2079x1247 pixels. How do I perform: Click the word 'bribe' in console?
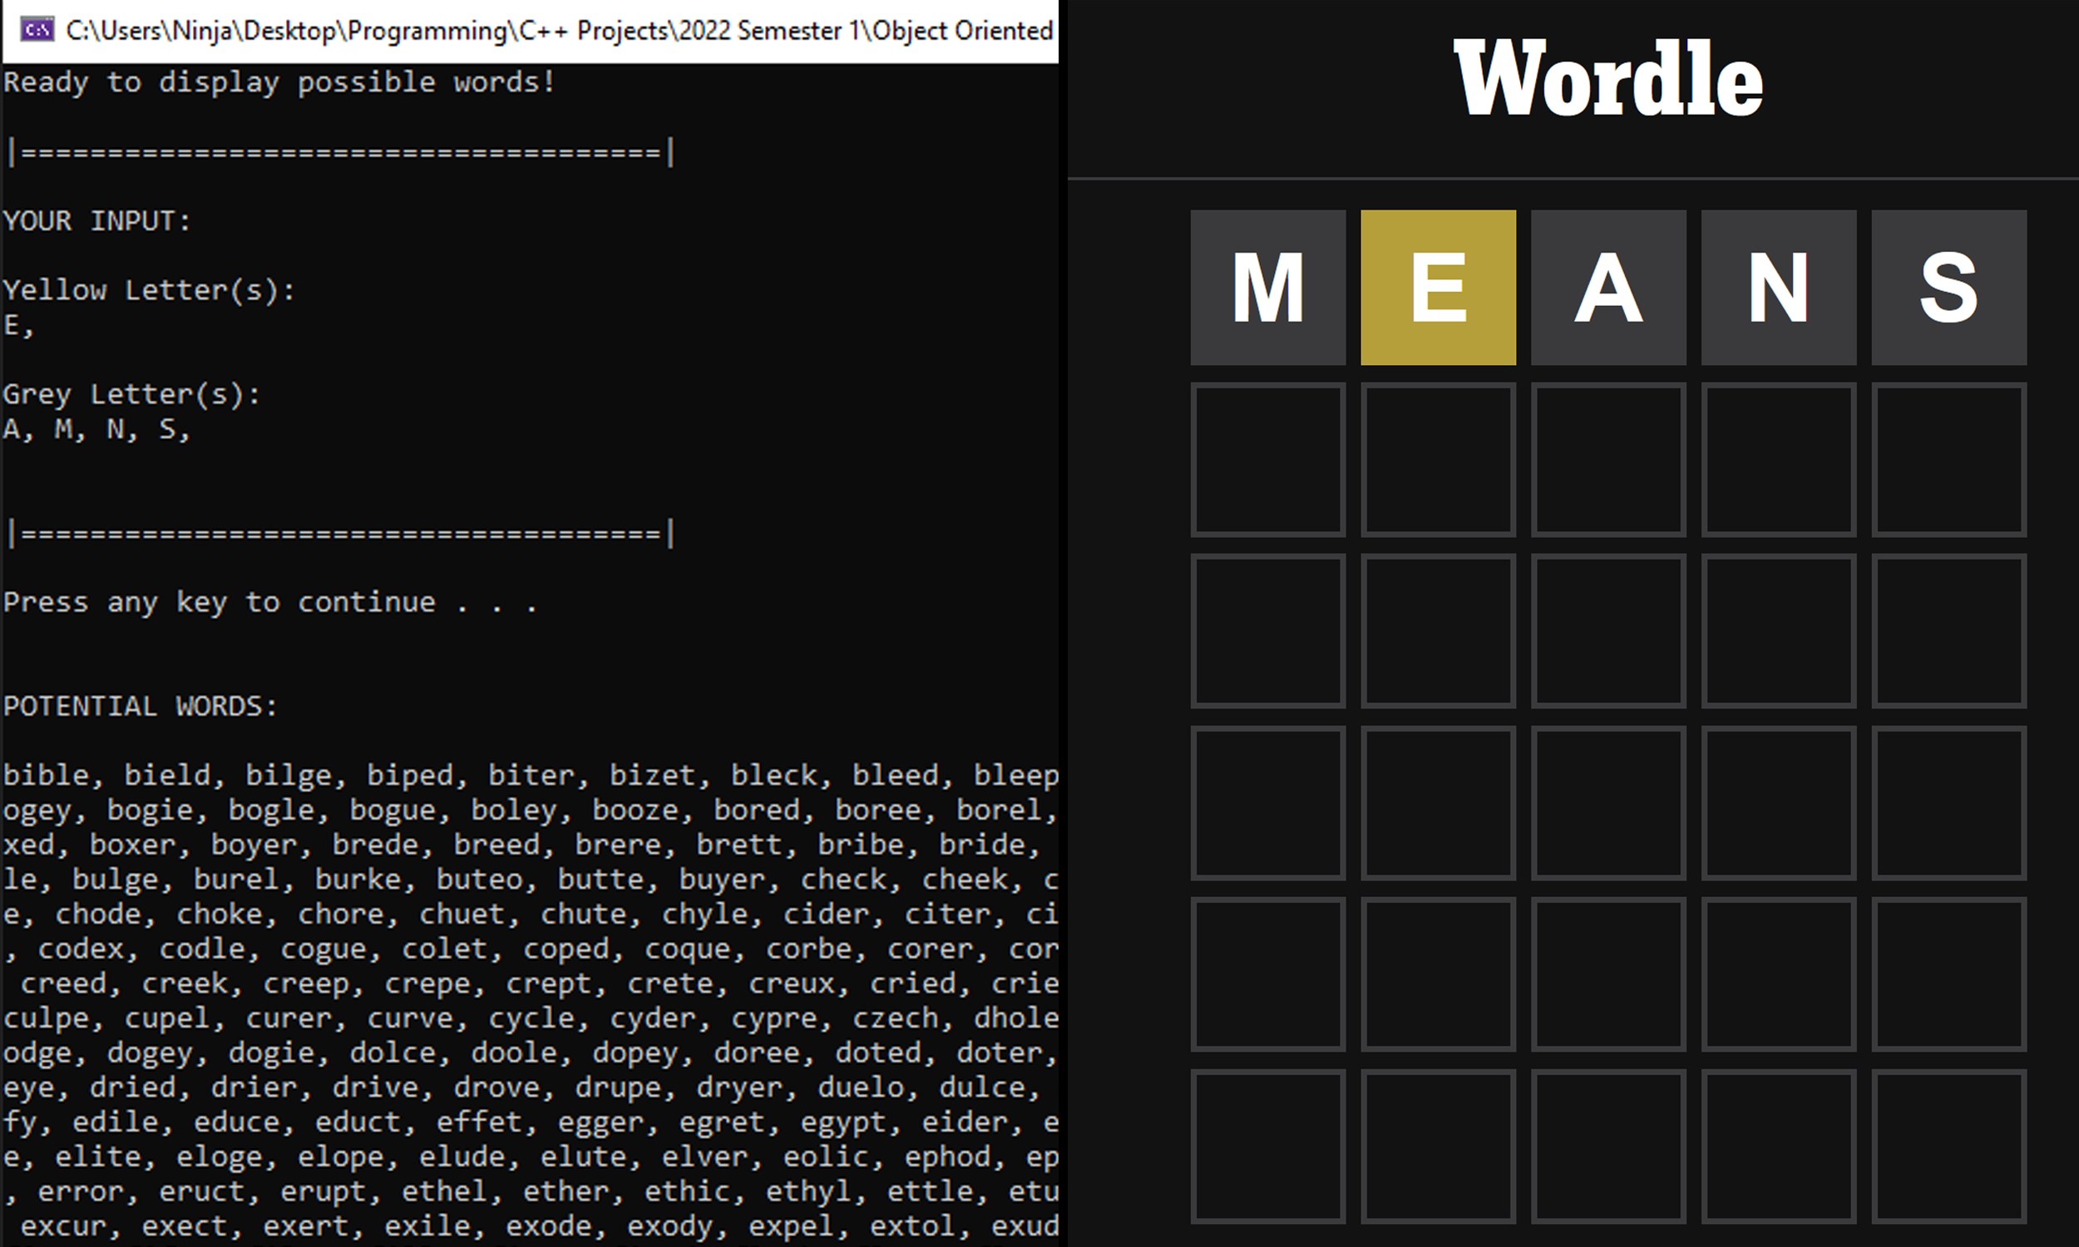861,845
